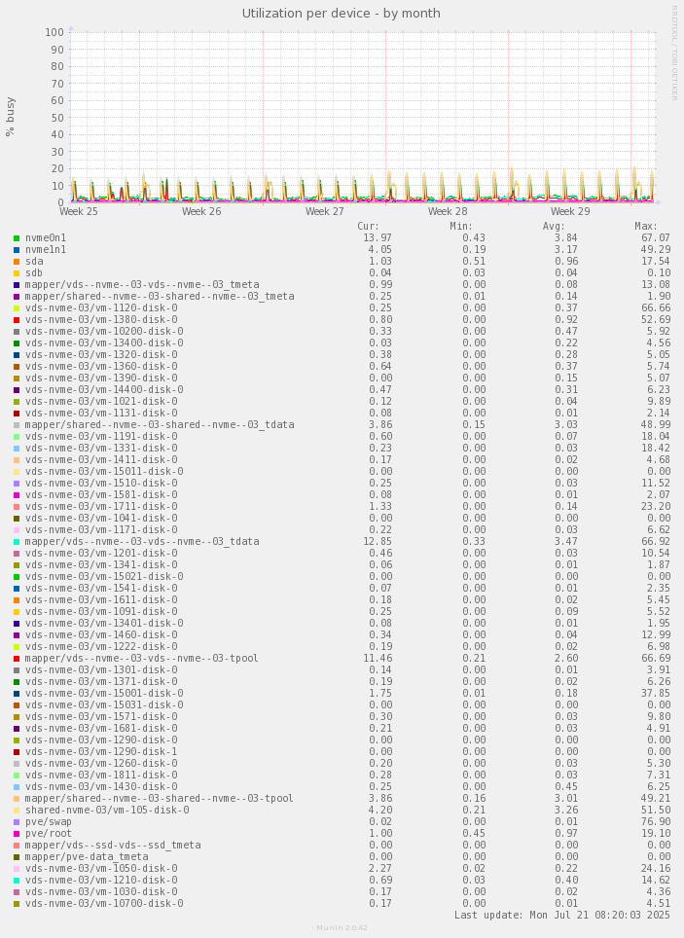The image size is (684, 938).
Task: Click 'vds-nvme-03/vm-1341-disk-0' entry
Action: (x=101, y=564)
